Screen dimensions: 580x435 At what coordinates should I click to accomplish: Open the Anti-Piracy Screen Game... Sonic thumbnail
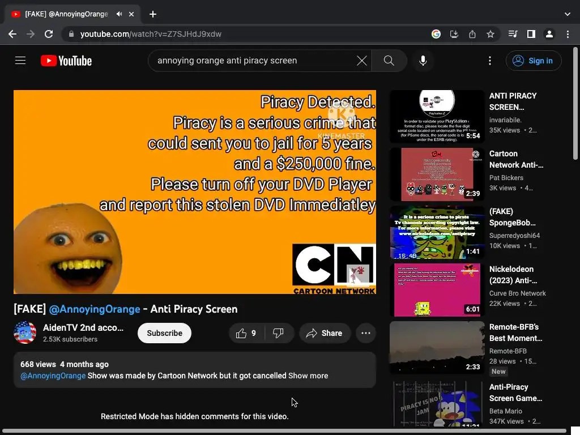pos(437,404)
